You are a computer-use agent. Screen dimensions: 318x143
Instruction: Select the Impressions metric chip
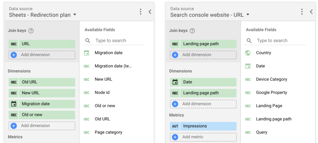(x=203, y=126)
